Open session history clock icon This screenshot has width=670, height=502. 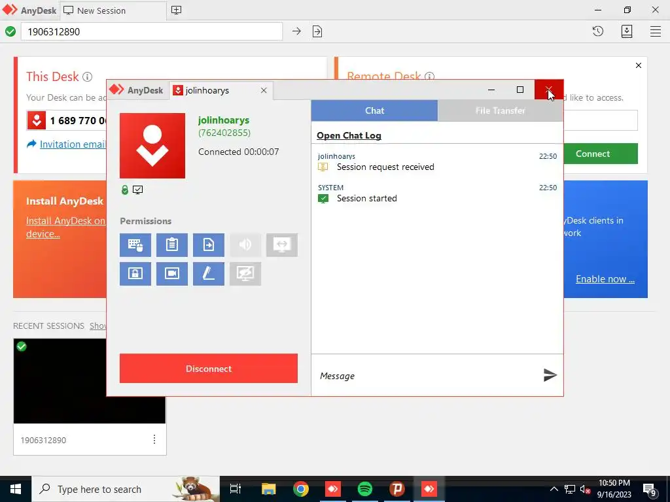598,31
